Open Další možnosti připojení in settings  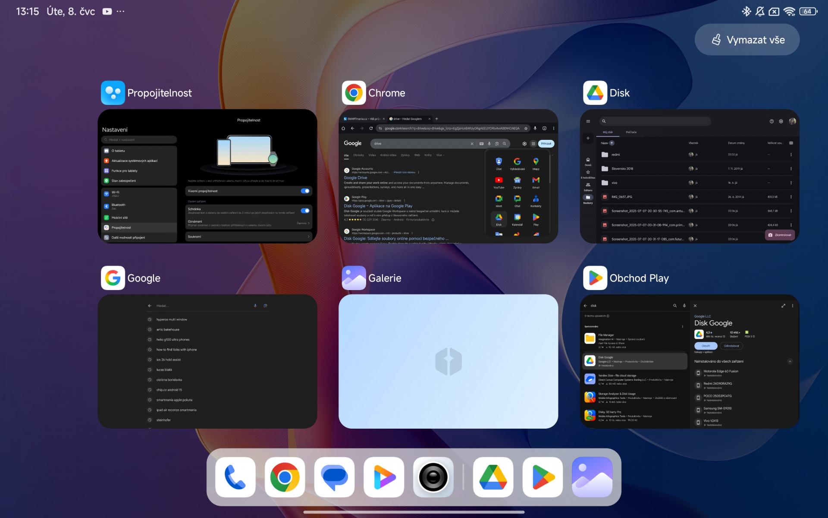coord(139,237)
